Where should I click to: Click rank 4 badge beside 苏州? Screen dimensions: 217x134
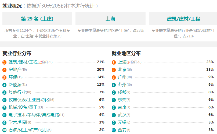pos(114,85)
